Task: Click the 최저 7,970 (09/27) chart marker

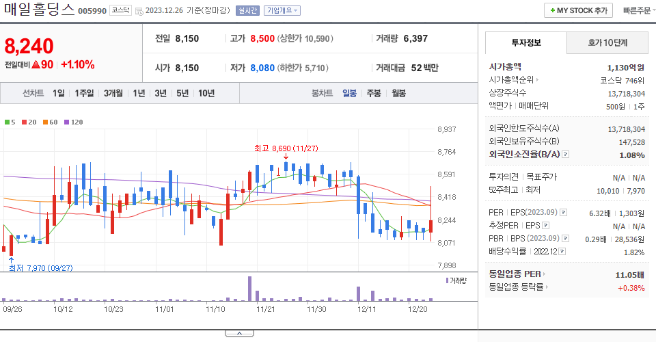Action: (40, 268)
